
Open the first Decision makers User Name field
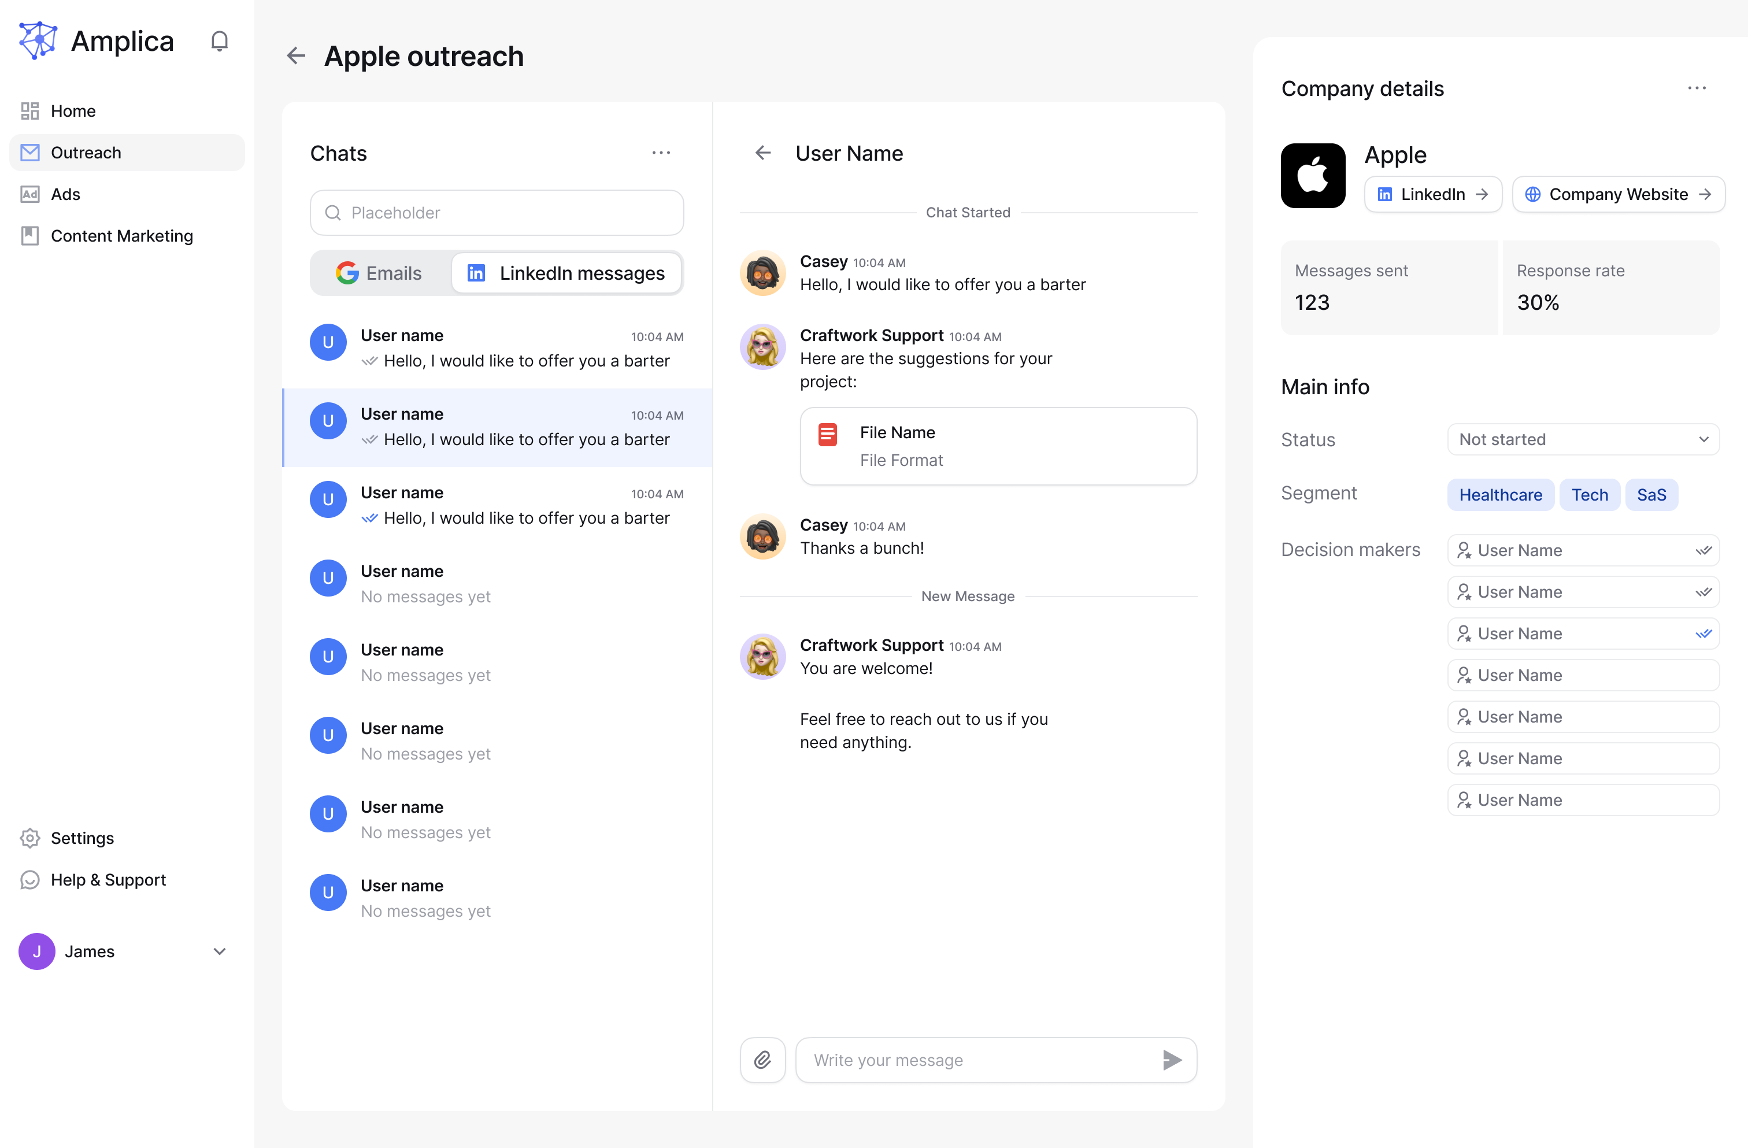tap(1583, 550)
